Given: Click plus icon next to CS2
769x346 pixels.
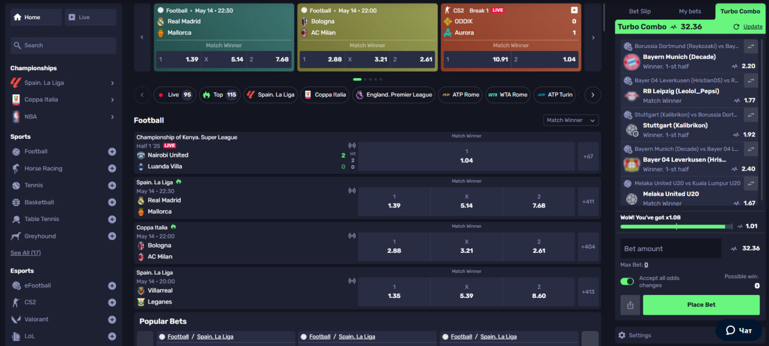Looking at the screenshot, I should pos(112,302).
